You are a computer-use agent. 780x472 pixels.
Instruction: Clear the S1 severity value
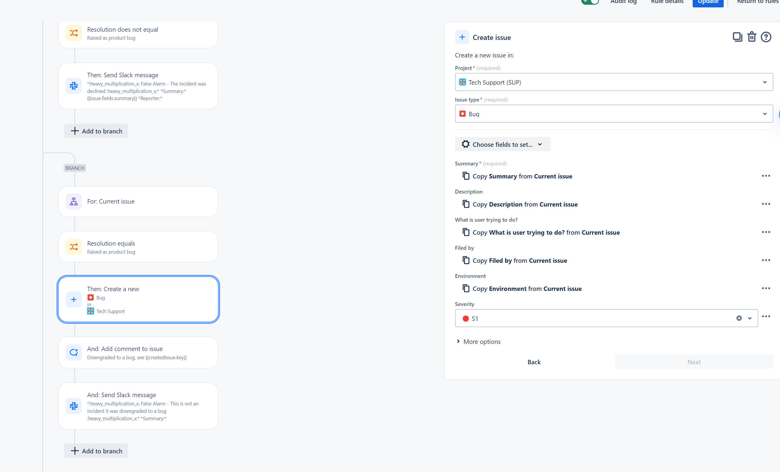pyautogui.click(x=739, y=318)
